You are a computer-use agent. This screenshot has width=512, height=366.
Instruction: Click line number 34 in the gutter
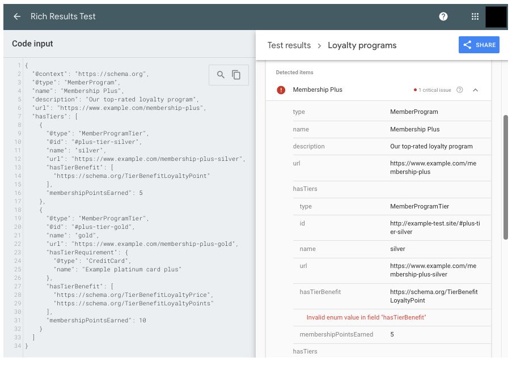pos(18,346)
